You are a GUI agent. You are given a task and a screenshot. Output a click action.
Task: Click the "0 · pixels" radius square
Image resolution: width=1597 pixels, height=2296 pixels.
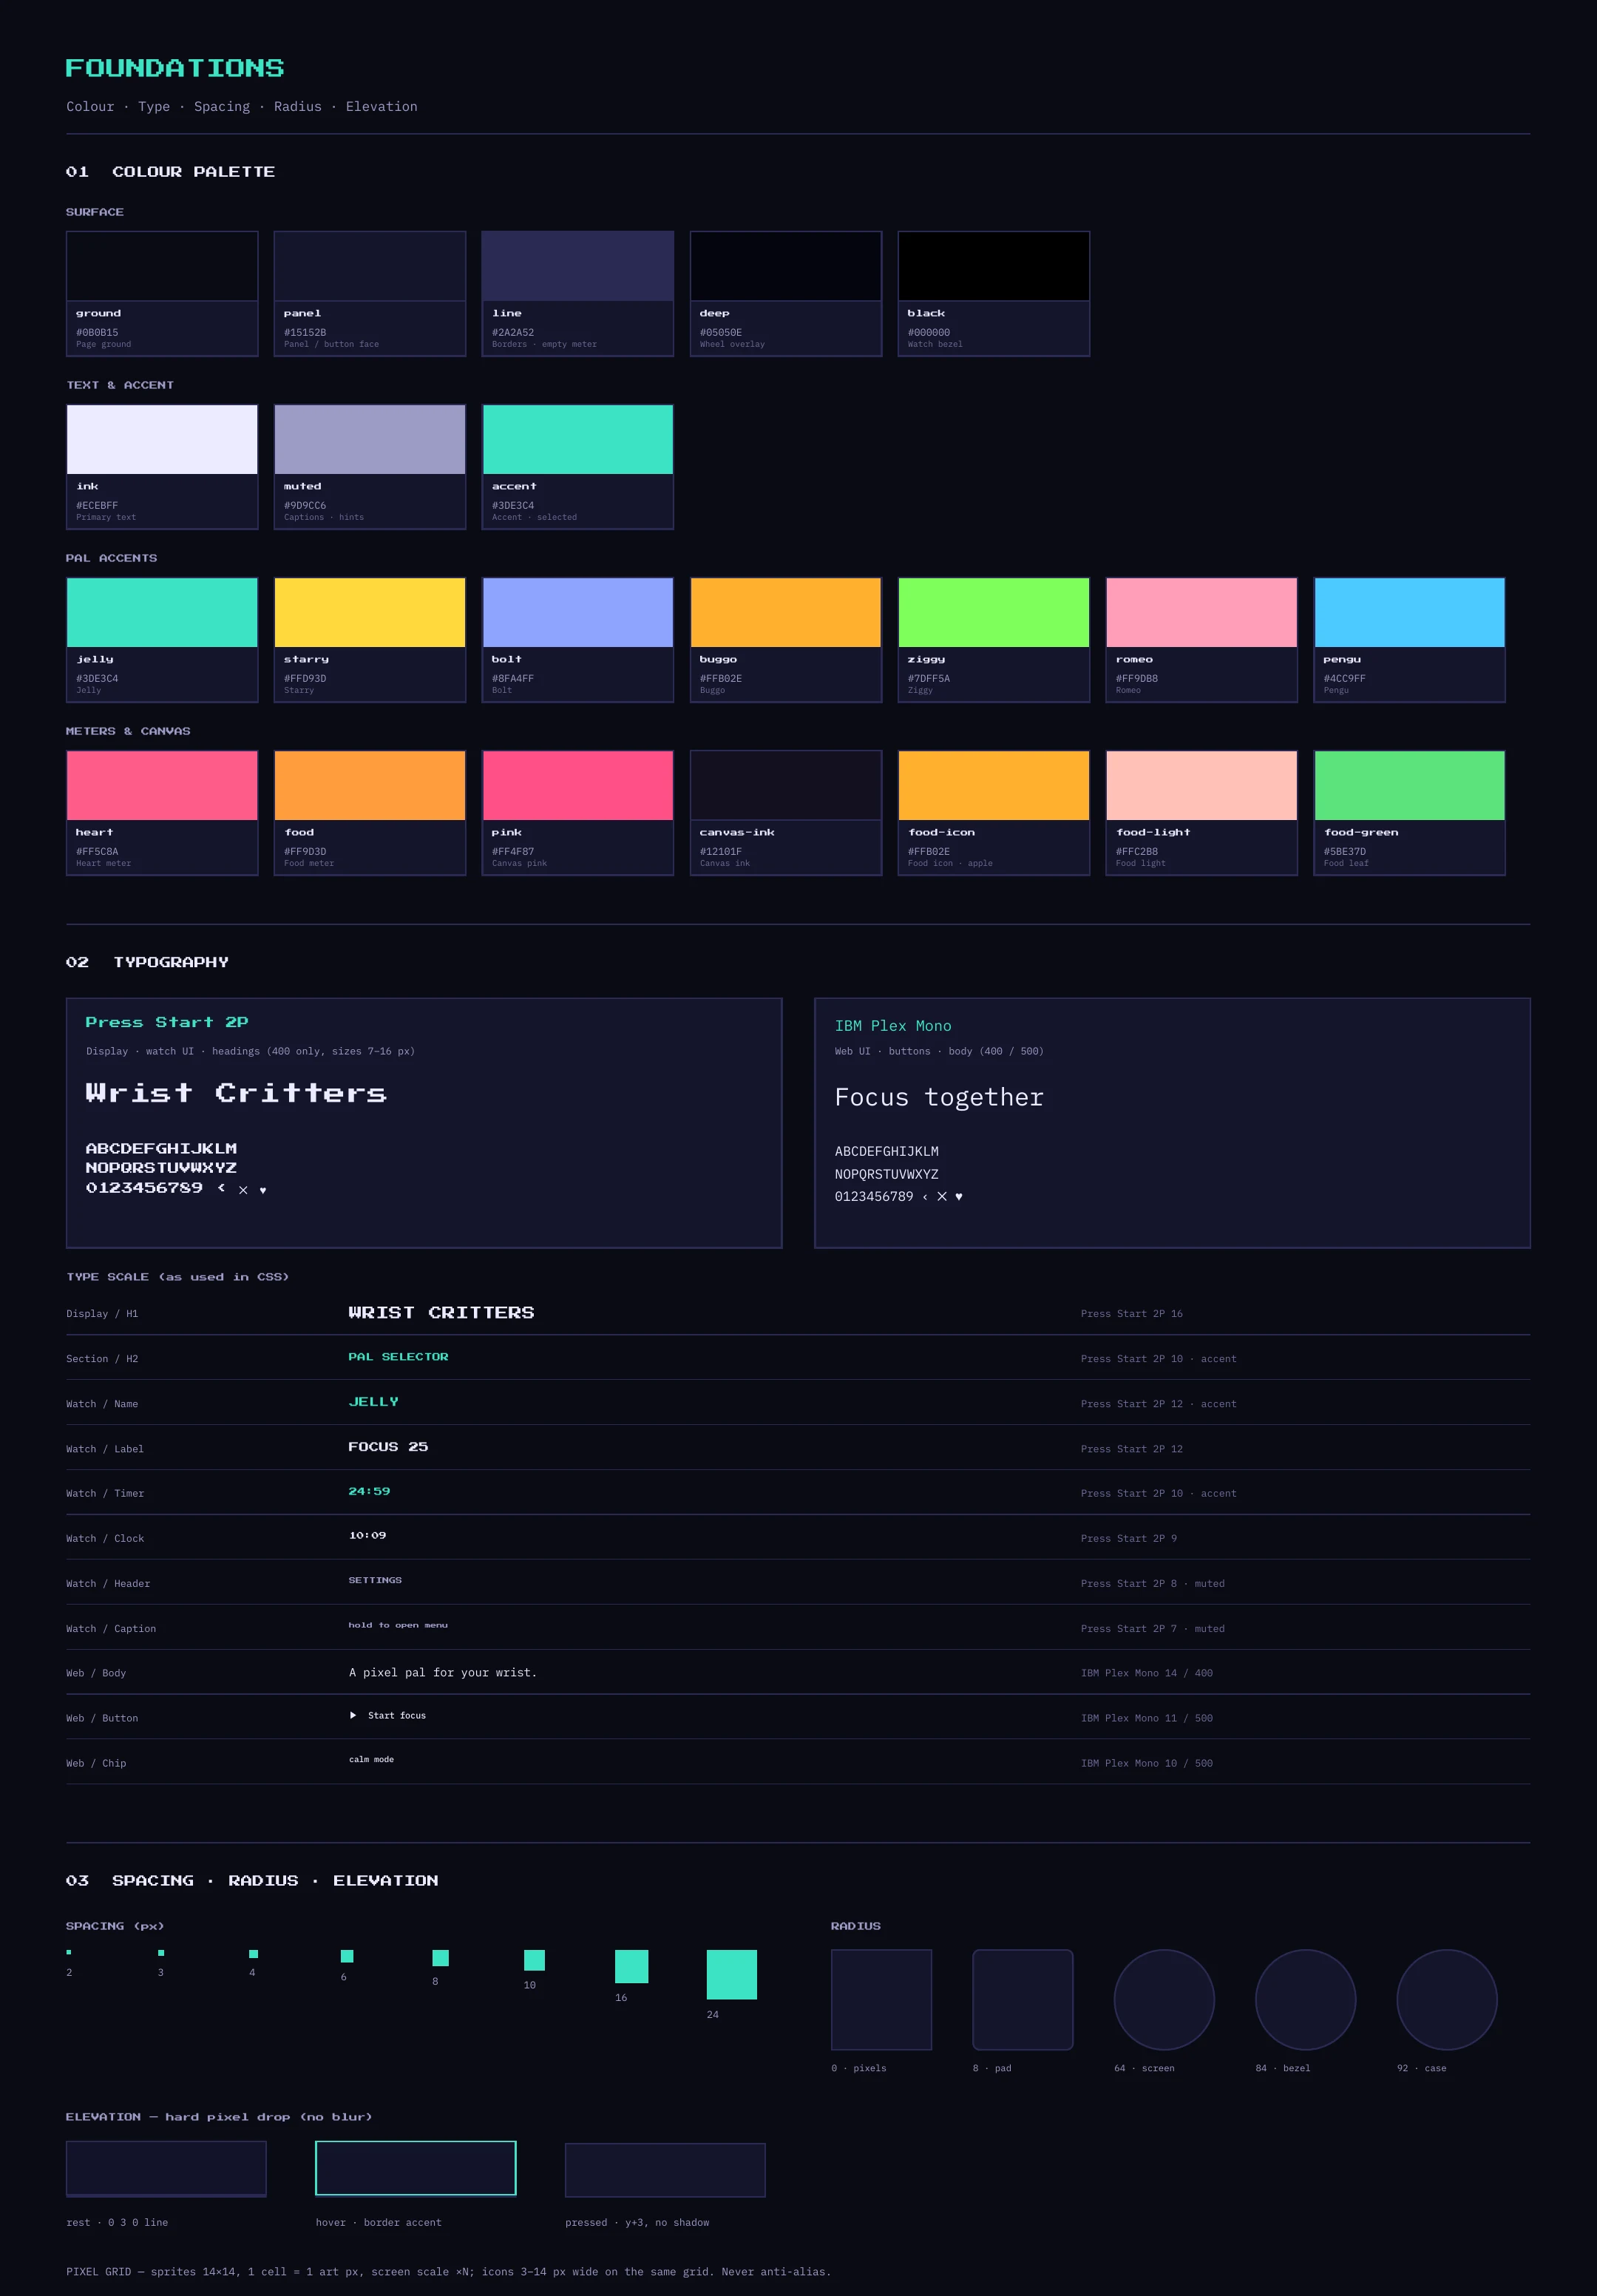[882, 2000]
